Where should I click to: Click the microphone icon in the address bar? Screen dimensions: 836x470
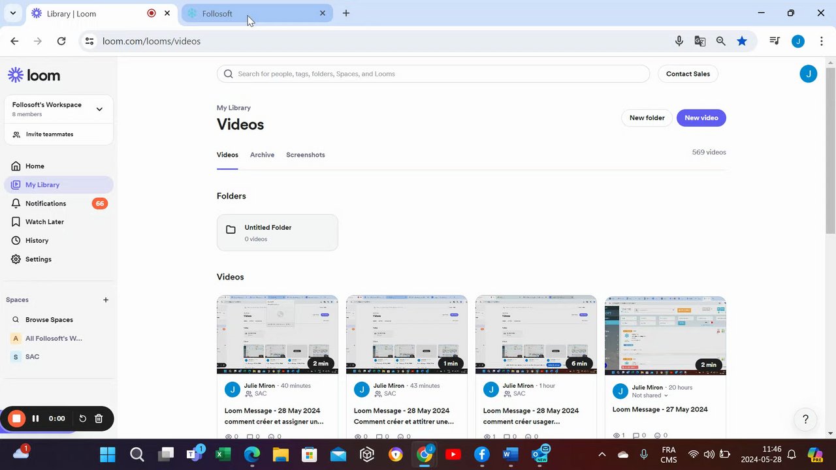pos(679,41)
